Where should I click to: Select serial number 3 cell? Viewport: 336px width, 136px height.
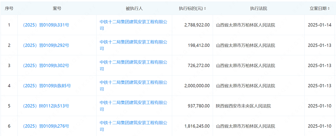click(9, 66)
